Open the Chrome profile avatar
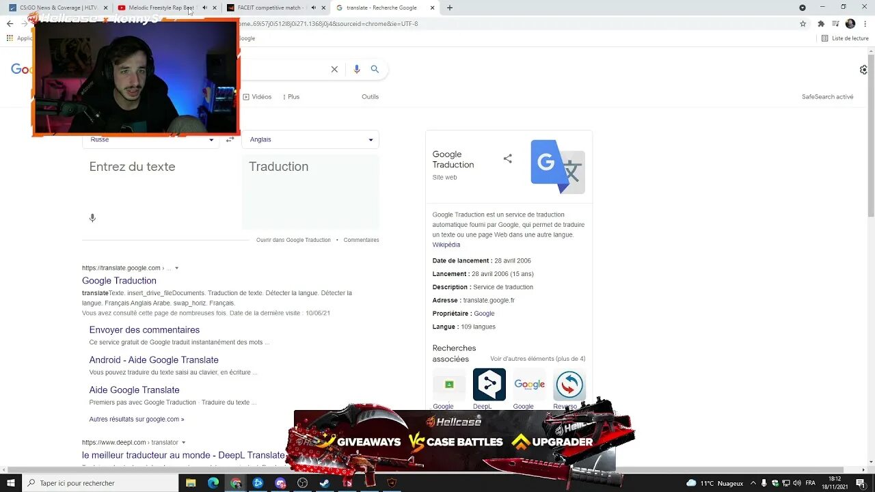Image resolution: width=875 pixels, height=492 pixels. [850, 23]
